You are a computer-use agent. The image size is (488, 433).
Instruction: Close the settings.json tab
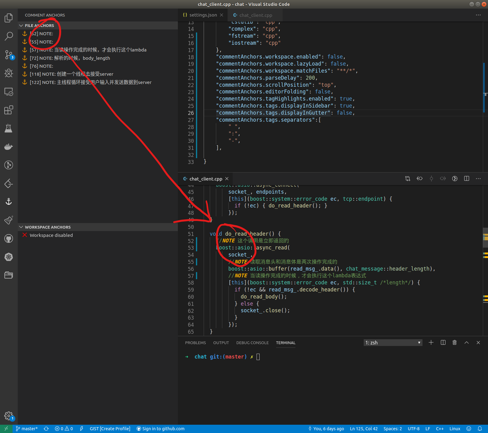point(222,15)
